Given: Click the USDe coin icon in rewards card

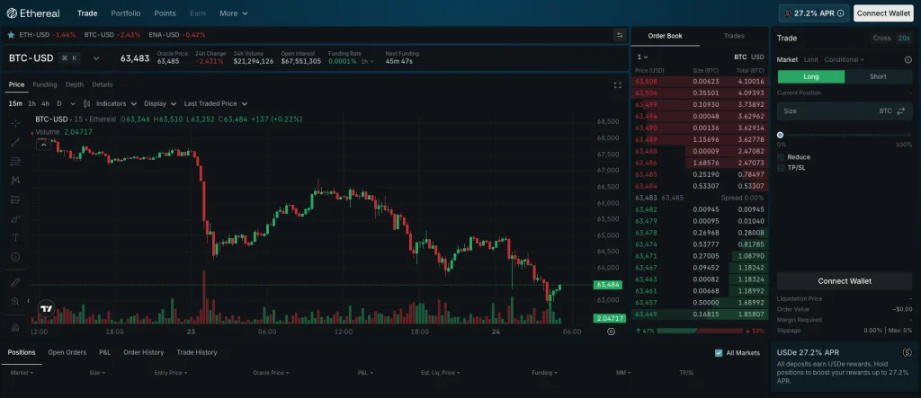Looking at the screenshot, I should 908,353.
